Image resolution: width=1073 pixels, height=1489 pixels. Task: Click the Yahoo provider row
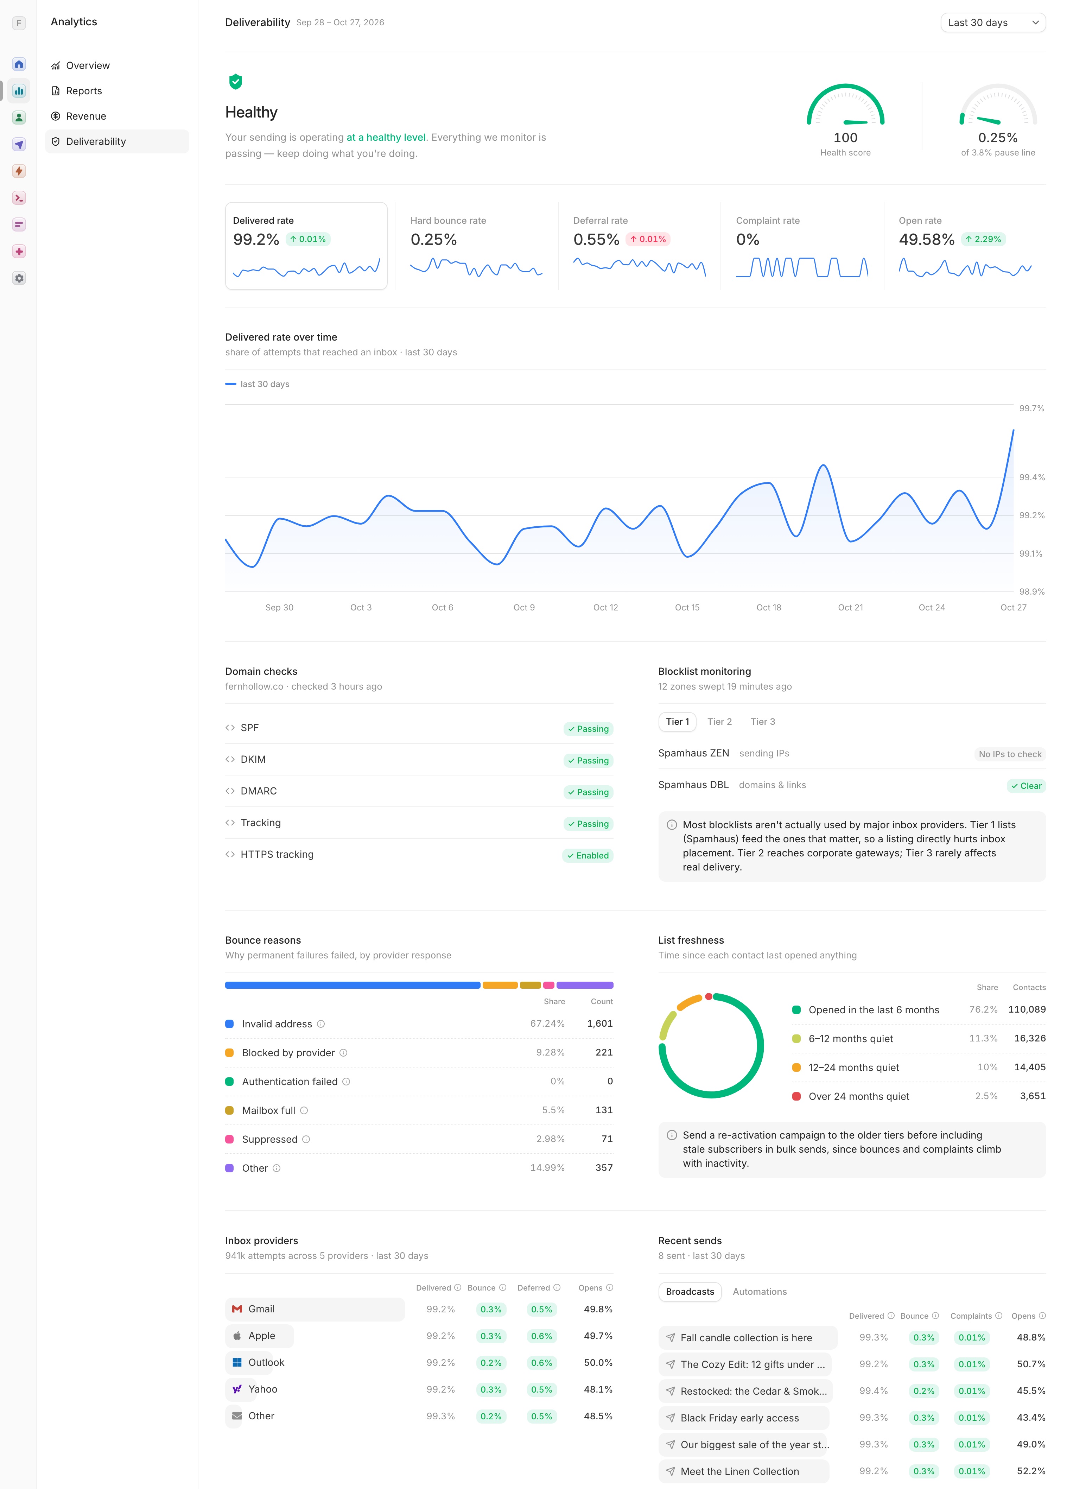419,1389
